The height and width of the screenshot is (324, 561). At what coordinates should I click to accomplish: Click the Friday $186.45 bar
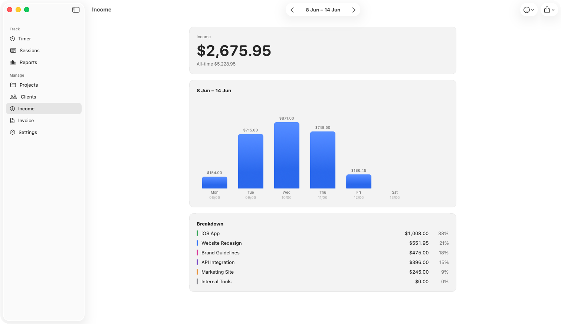359,181
